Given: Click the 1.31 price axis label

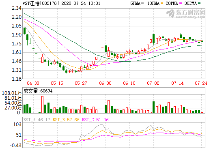Looking at the screenshot, I should [17, 70].
